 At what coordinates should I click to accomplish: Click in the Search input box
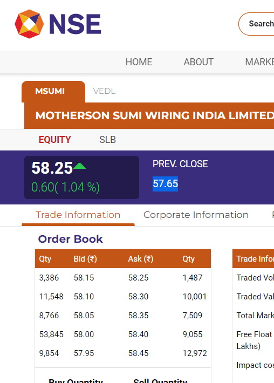coord(256,24)
